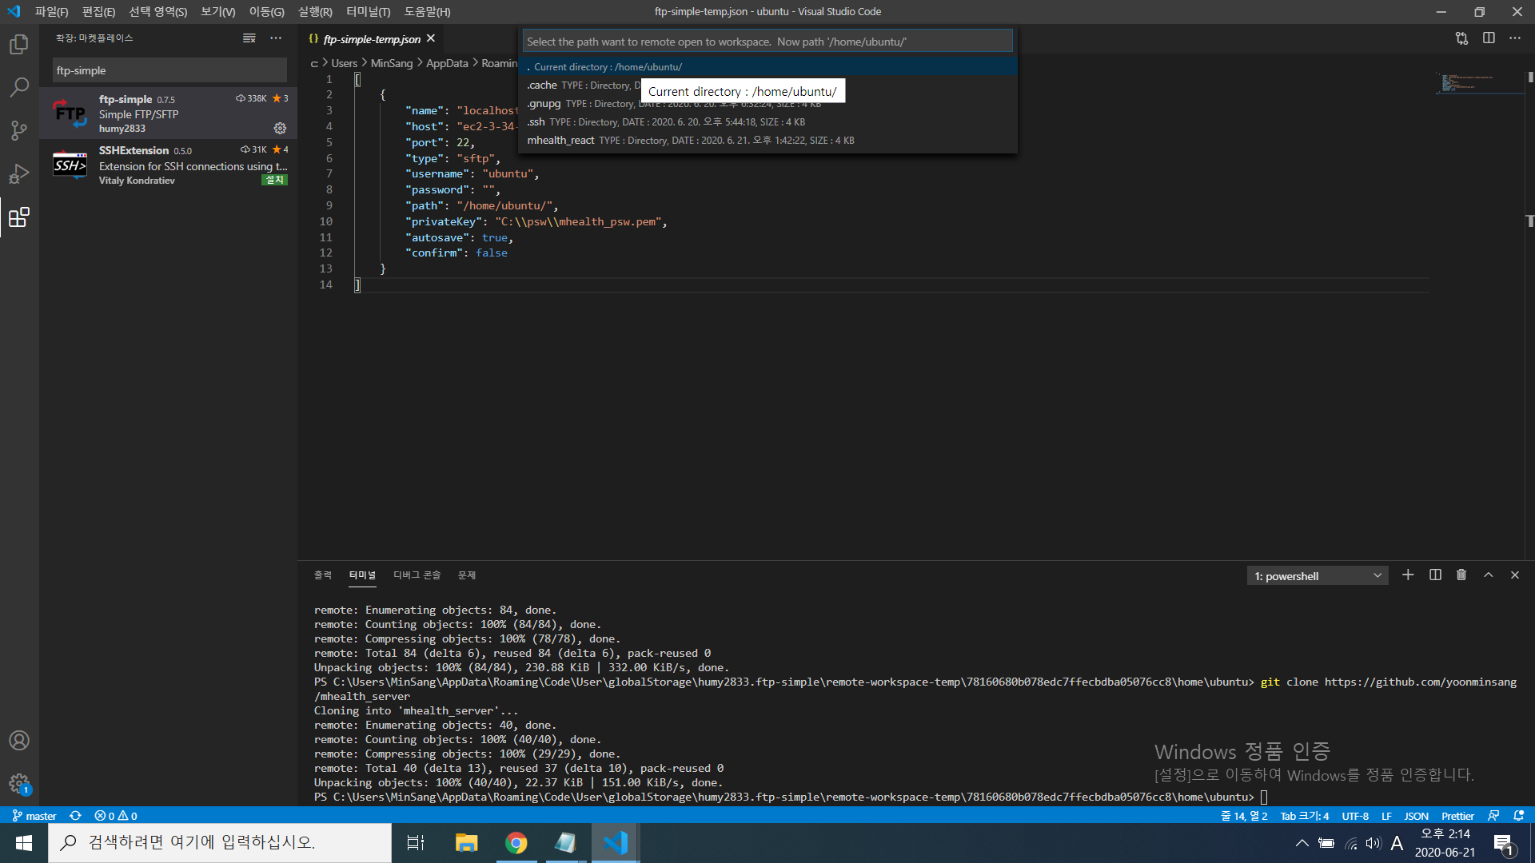This screenshot has height=863, width=1535.
Task: Click the ftp-simple extension search field
Action: click(x=169, y=70)
